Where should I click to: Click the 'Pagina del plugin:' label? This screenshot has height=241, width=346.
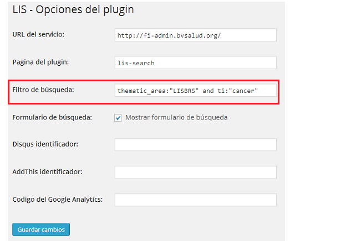(40, 62)
